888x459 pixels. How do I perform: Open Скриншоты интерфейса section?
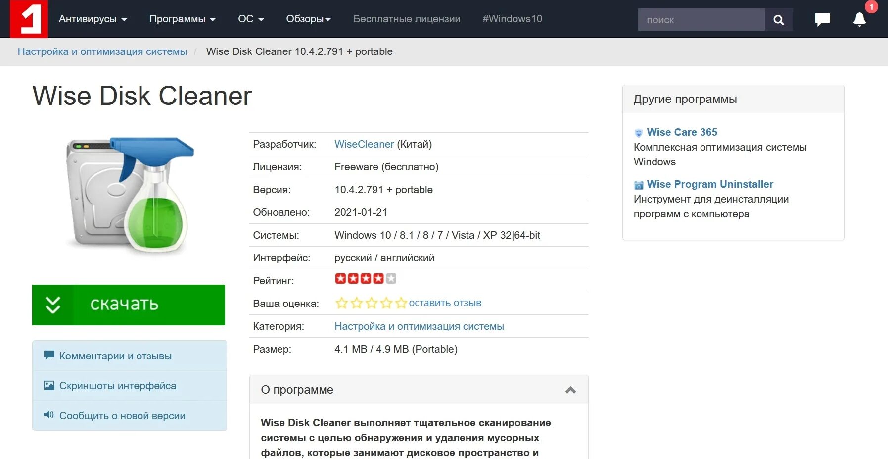pos(130,385)
